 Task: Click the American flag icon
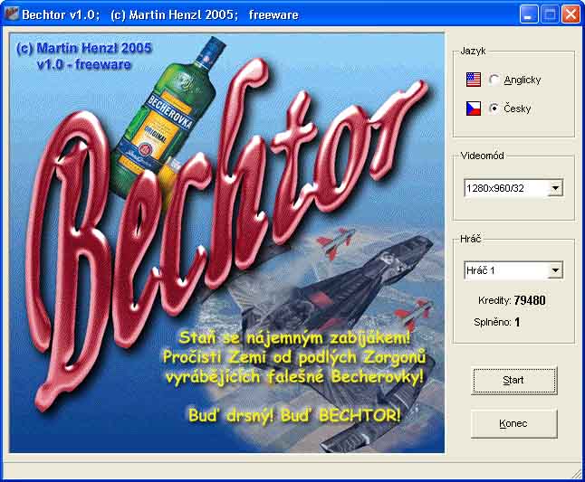point(473,80)
